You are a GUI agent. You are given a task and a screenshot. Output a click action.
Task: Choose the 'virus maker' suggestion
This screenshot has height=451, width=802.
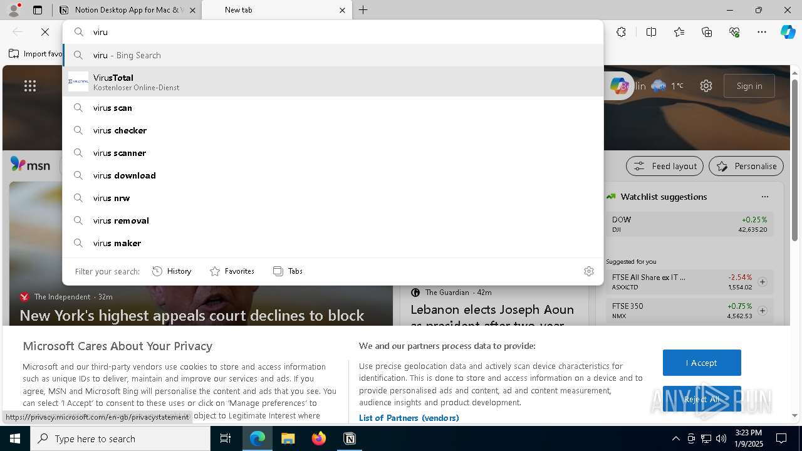pos(333,243)
